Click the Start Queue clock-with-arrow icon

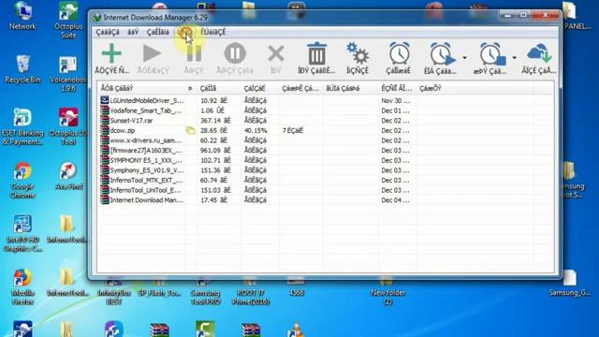[442, 54]
